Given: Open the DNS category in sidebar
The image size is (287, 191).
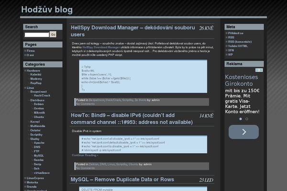Looking at the screenshot, I should 37,147.
